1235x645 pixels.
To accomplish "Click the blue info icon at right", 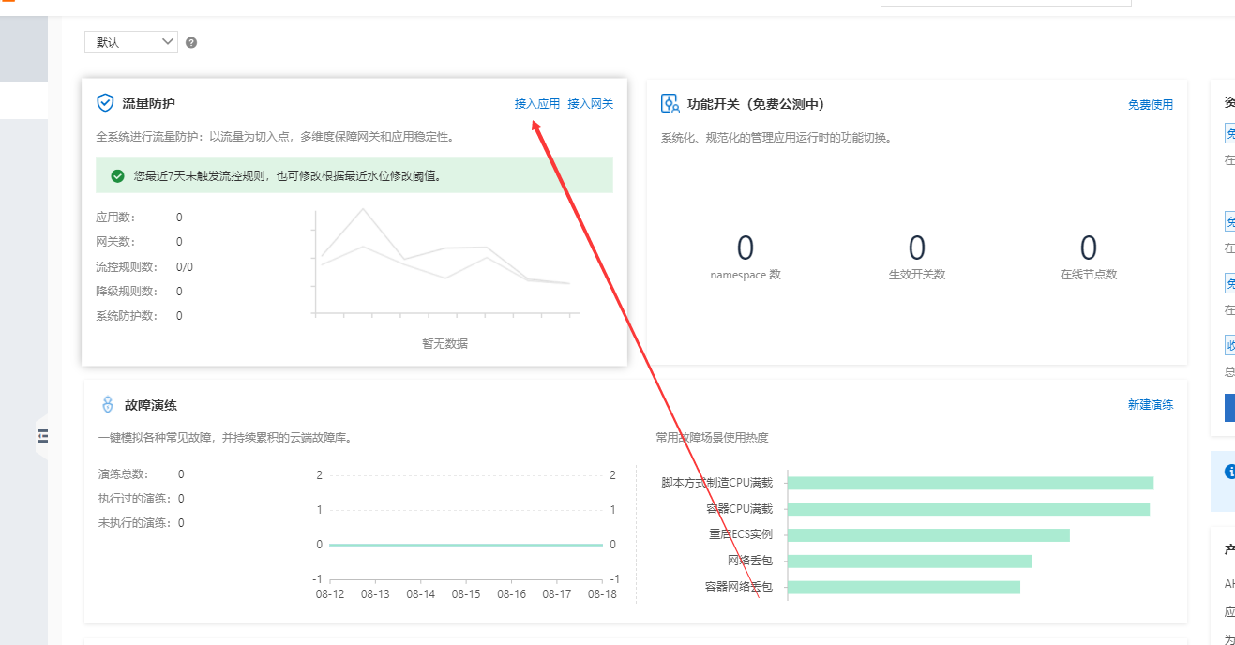I will tap(1230, 472).
